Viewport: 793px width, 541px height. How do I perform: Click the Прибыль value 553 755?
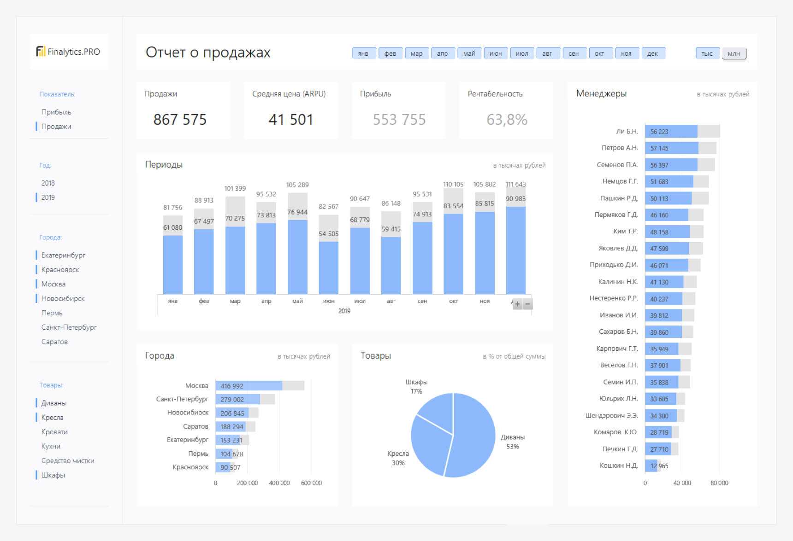click(399, 120)
